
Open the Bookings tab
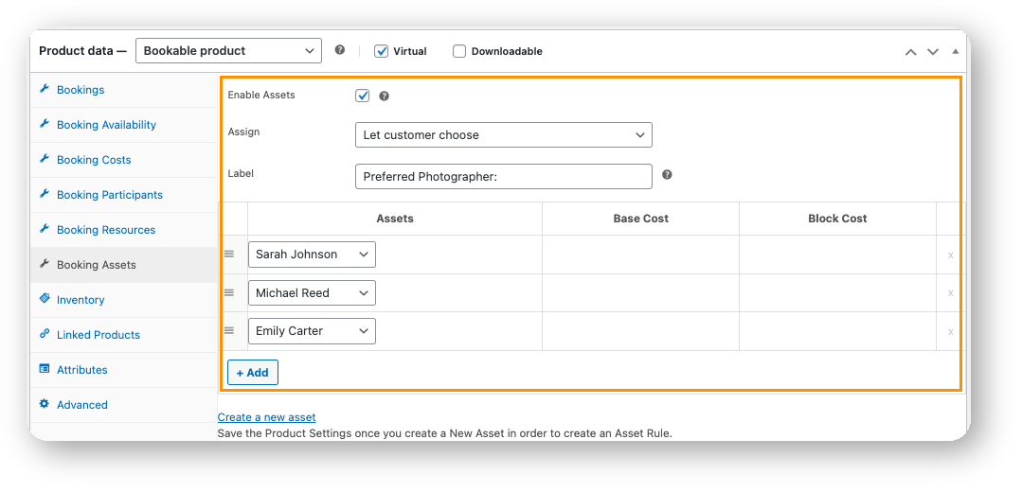(x=124, y=90)
